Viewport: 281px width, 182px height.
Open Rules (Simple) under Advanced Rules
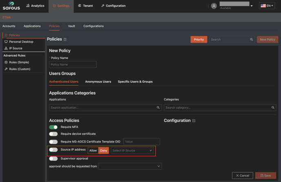click(x=19, y=62)
